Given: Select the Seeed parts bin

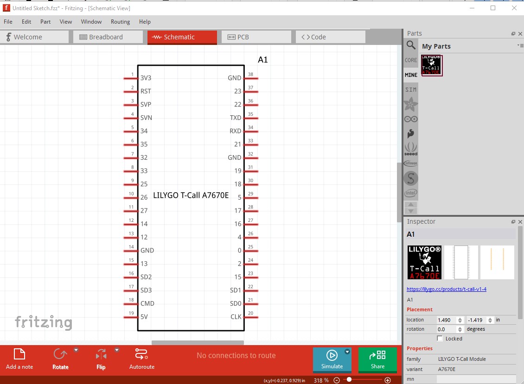Looking at the screenshot, I should click(411, 148).
